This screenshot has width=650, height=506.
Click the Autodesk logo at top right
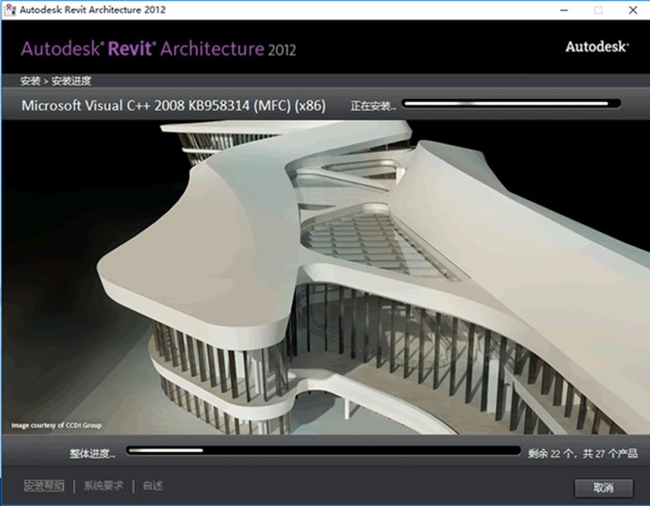pyautogui.click(x=597, y=46)
